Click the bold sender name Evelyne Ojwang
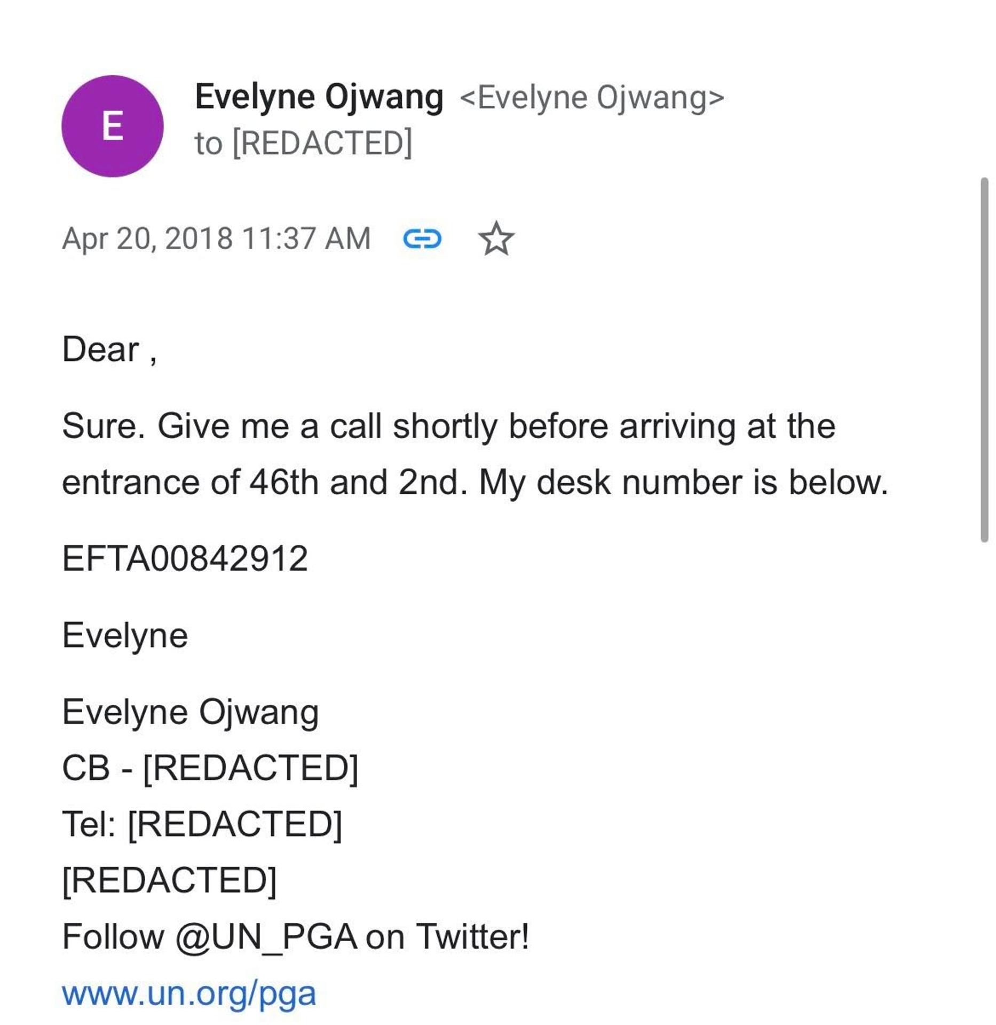 319,97
